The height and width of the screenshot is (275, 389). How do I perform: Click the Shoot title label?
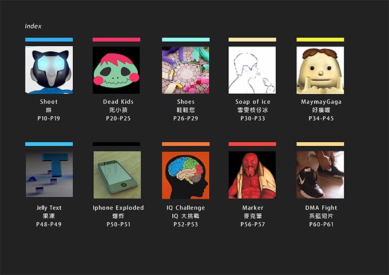tap(49, 102)
